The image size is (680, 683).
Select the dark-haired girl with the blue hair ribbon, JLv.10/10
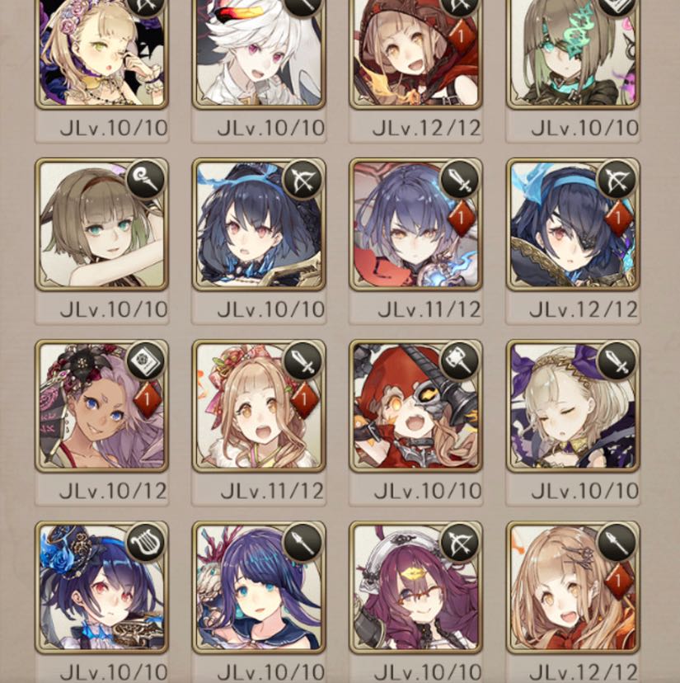point(259,224)
